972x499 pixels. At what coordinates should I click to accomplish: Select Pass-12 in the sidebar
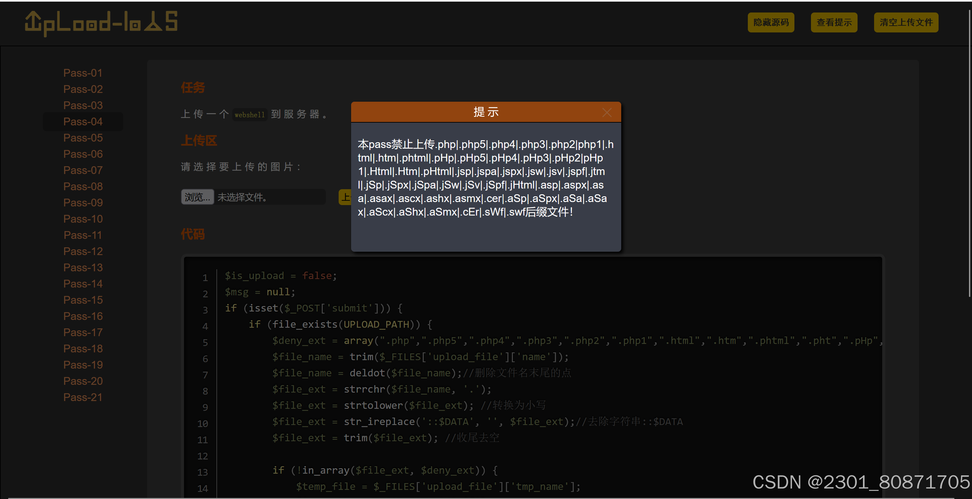point(83,251)
